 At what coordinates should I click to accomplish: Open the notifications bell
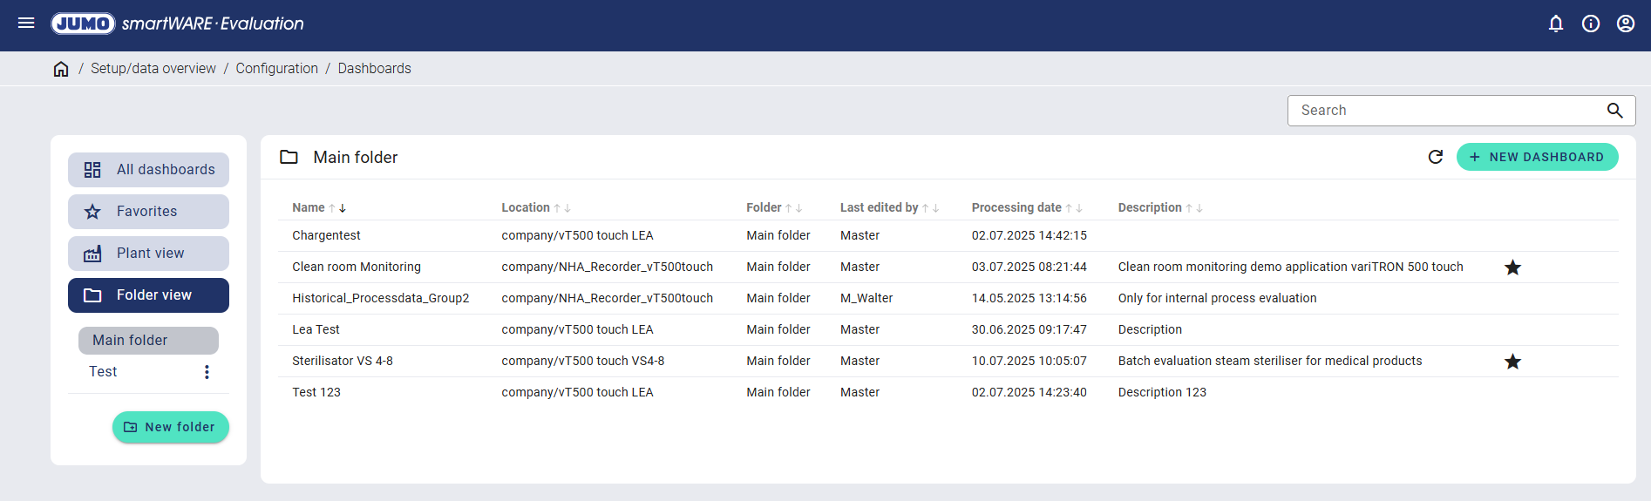(x=1556, y=24)
